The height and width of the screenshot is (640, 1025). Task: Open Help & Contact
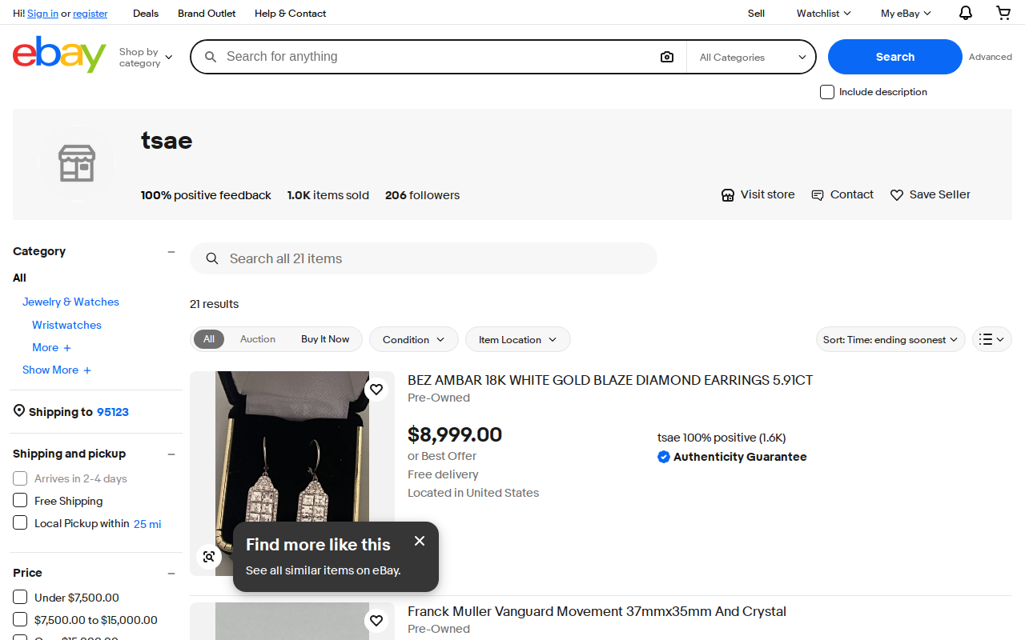coord(290,14)
